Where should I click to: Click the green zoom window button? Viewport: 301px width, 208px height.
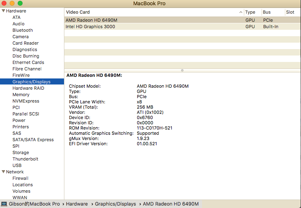pos(20,3)
